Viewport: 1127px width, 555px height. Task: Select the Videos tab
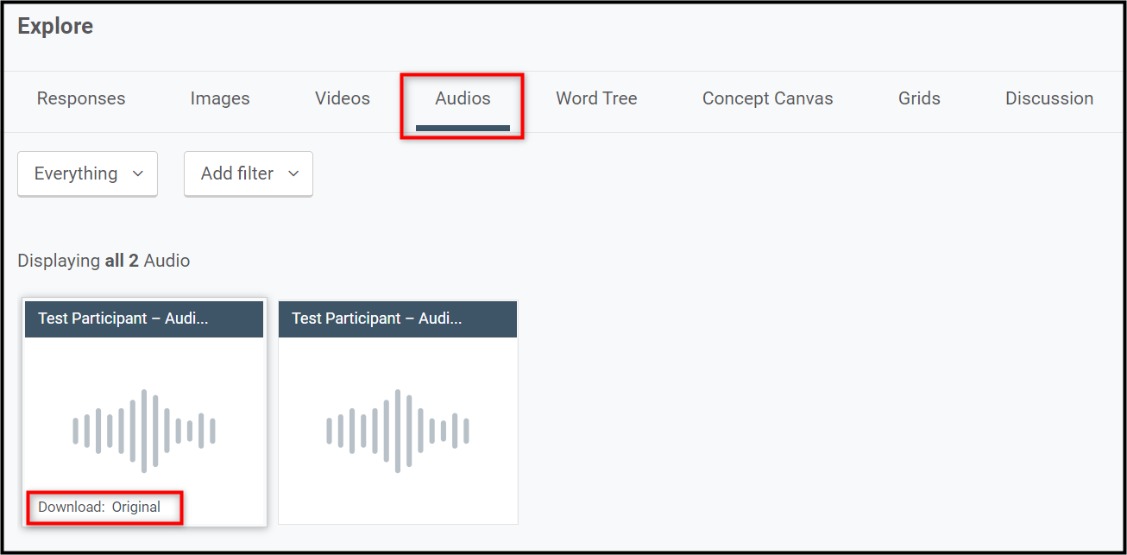pyautogui.click(x=342, y=98)
